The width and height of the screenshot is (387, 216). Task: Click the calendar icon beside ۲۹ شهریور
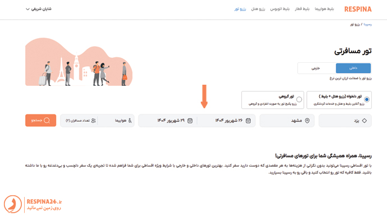[190, 121]
